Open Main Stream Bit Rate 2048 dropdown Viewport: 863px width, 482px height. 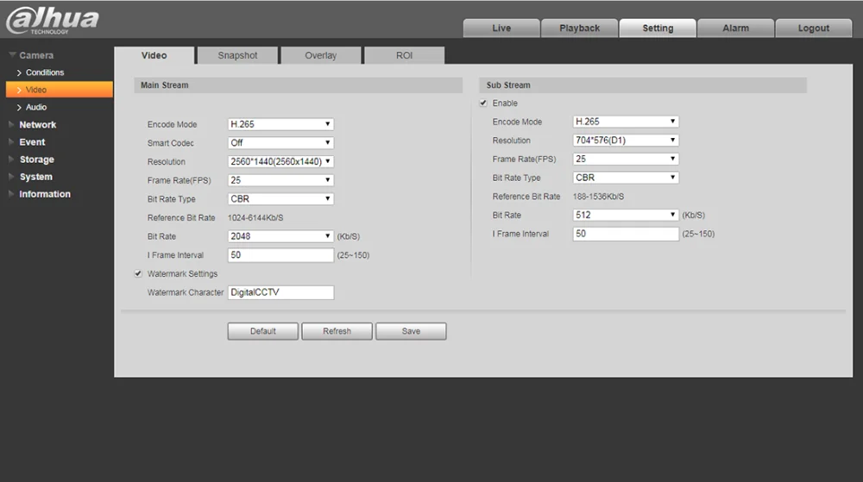[x=280, y=236]
